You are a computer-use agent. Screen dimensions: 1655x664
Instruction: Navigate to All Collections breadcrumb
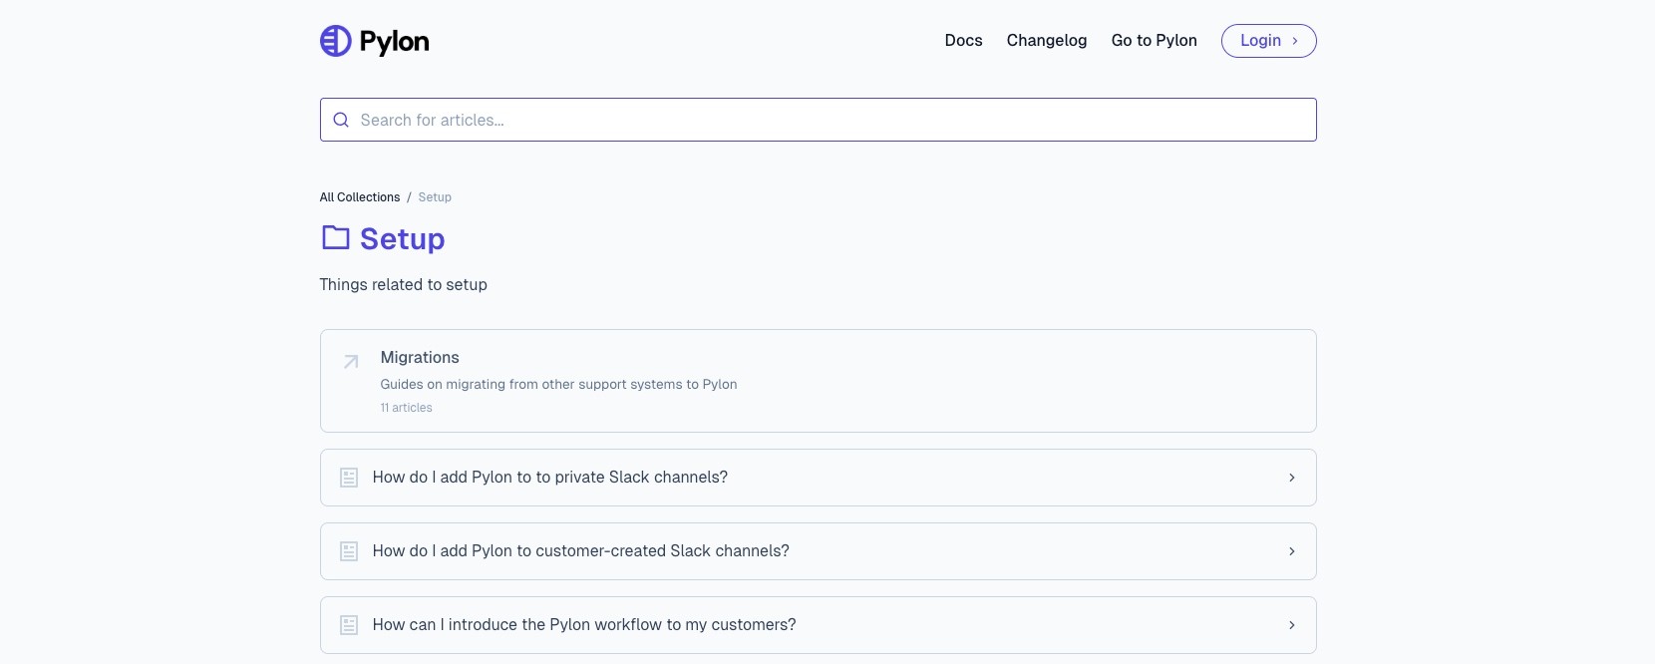pos(359,197)
